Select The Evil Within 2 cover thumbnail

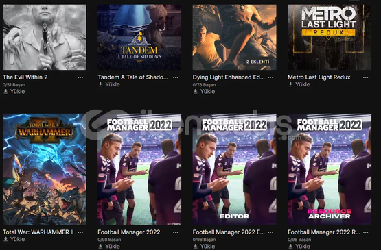[x=45, y=37]
